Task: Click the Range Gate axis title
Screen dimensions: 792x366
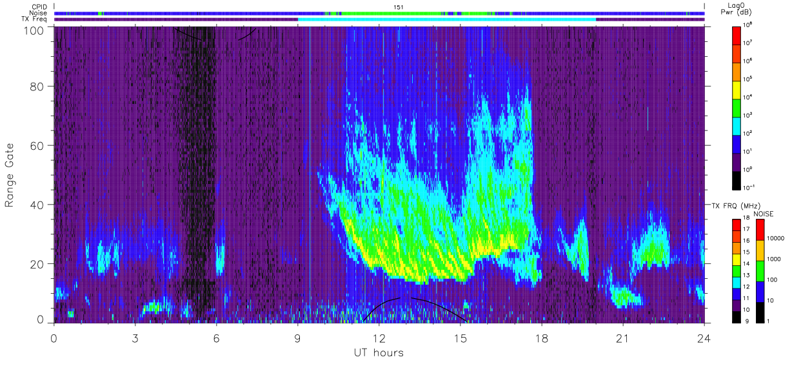Action: tap(10, 176)
